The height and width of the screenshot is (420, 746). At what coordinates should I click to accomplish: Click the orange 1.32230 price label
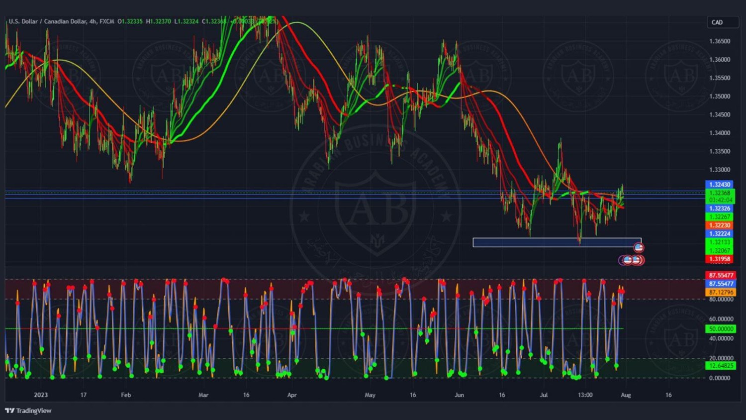pyautogui.click(x=719, y=225)
